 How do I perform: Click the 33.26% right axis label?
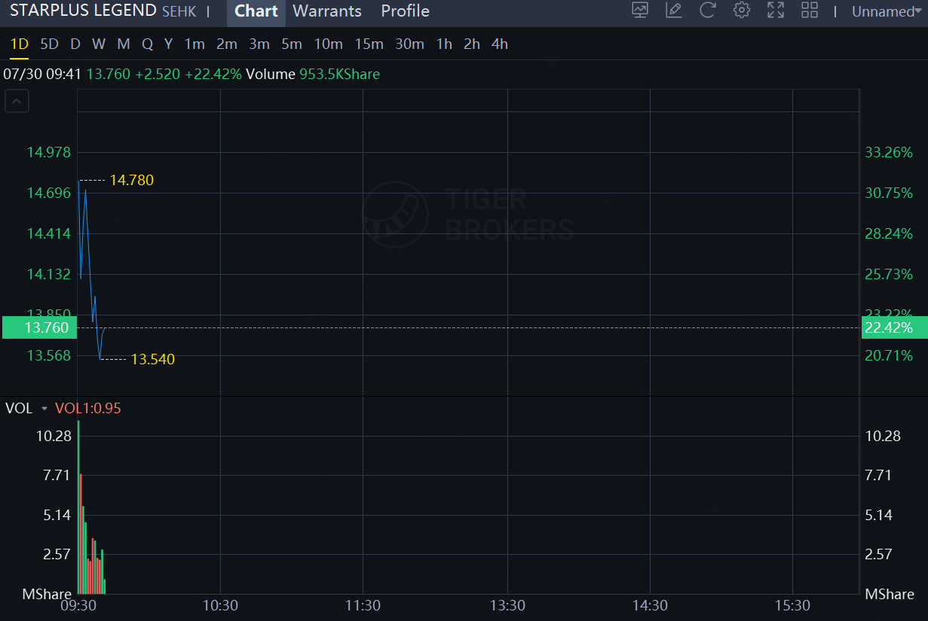889,152
